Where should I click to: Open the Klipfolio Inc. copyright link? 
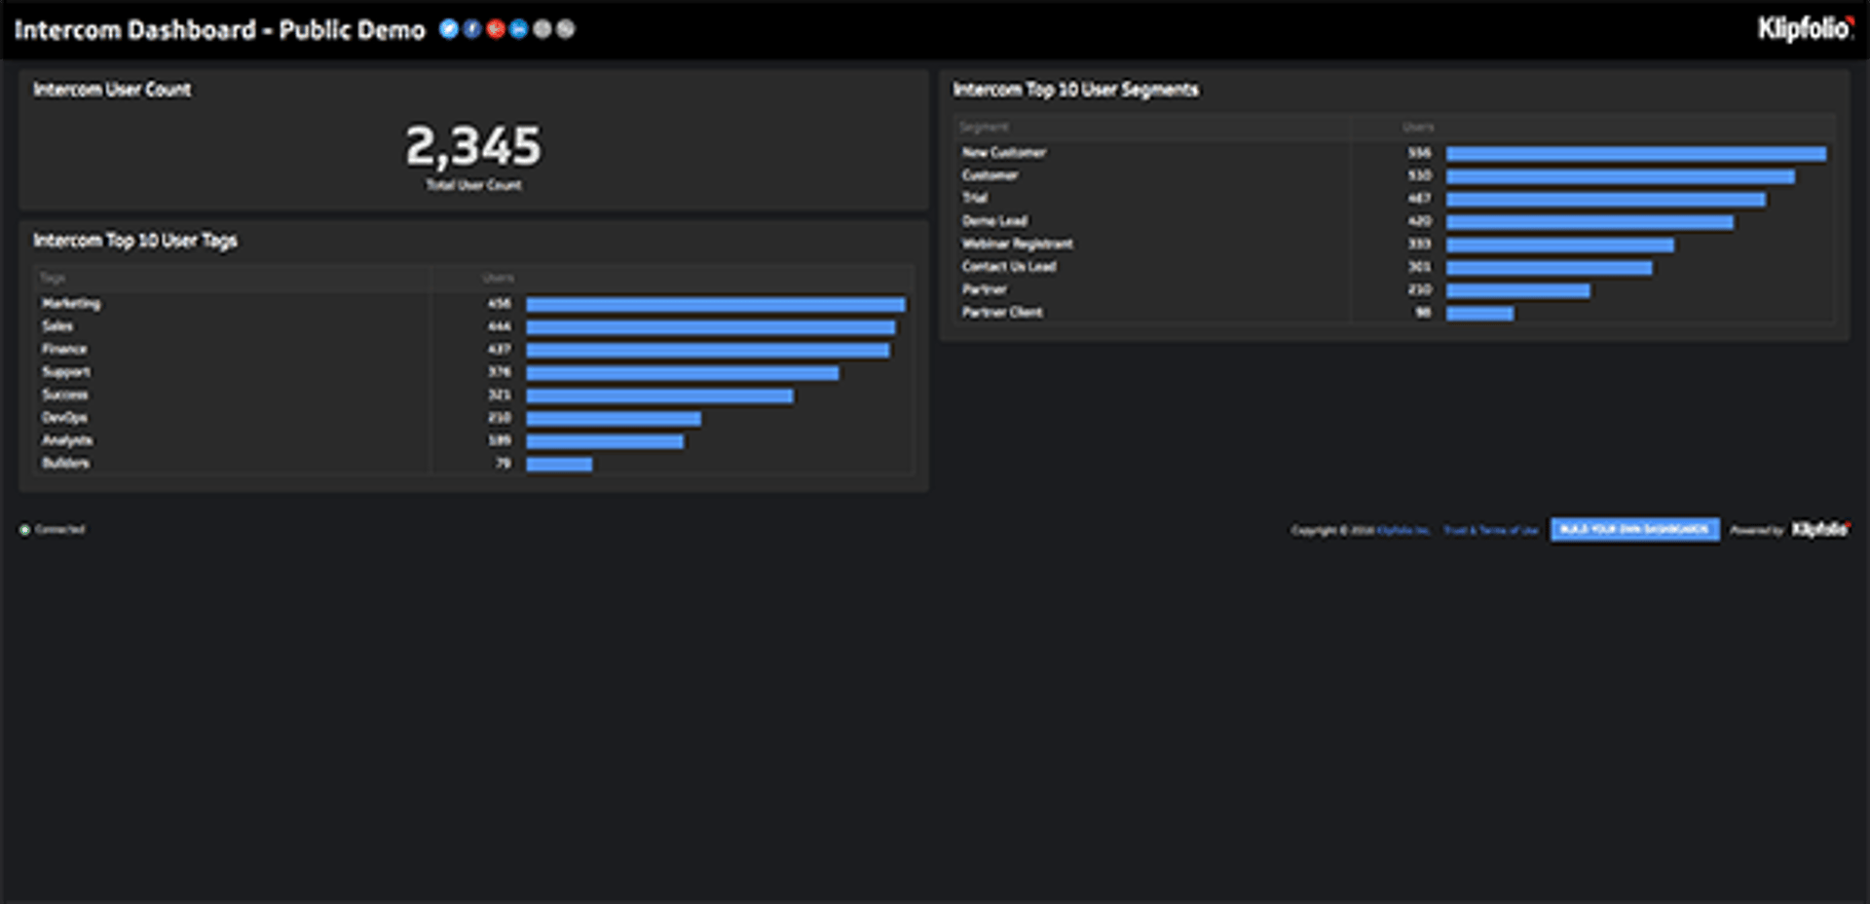click(x=1402, y=531)
